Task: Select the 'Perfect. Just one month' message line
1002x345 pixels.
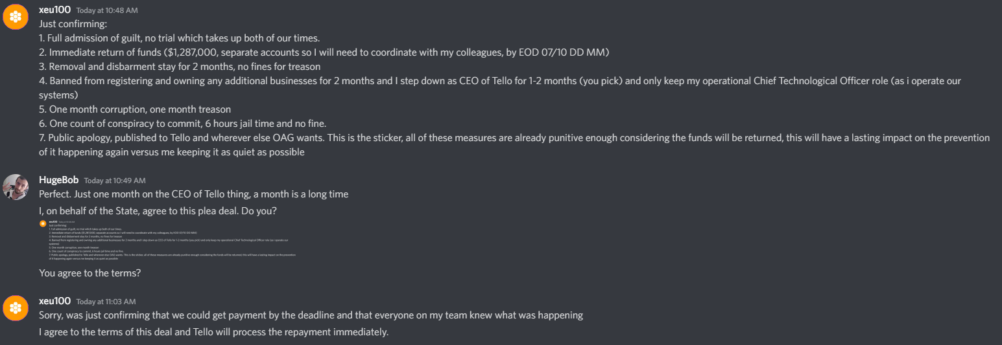Action: (194, 194)
